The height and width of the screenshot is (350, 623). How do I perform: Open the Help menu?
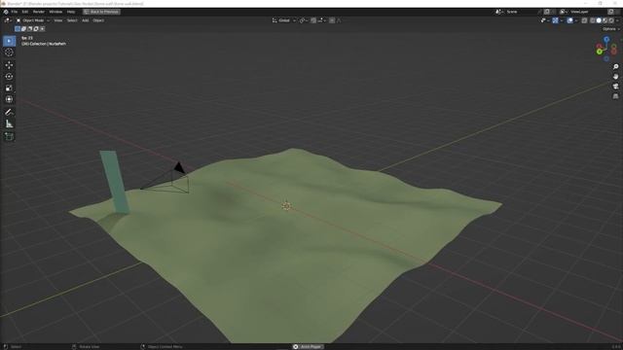tap(71, 12)
